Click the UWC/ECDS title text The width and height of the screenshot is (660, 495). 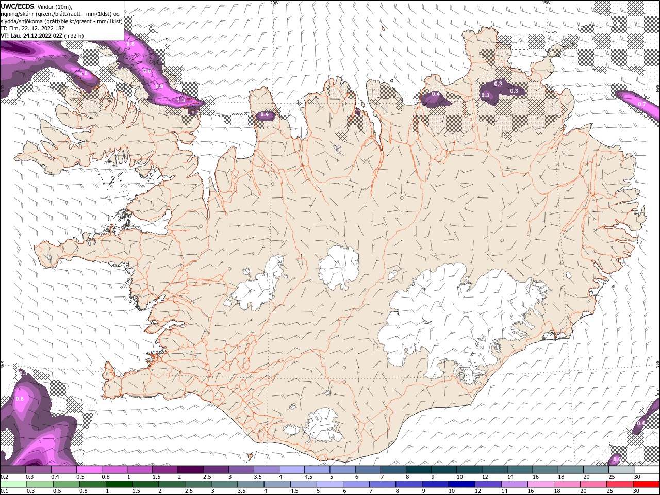pos(16,6)
